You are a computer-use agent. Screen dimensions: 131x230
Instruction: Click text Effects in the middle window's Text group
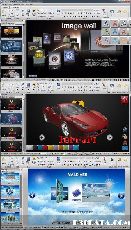tap(97, 90)
